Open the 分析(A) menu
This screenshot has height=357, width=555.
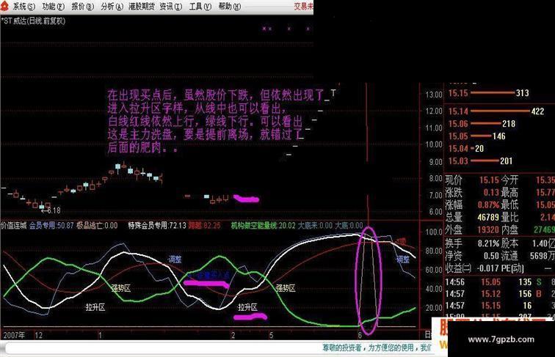112,7
